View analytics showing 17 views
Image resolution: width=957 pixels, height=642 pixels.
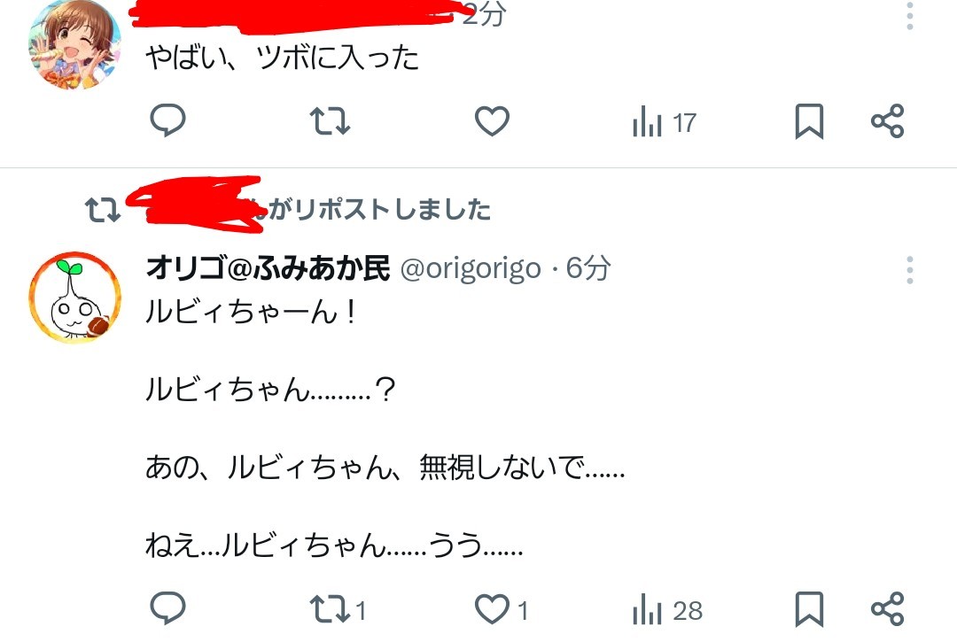coord(664,122)
